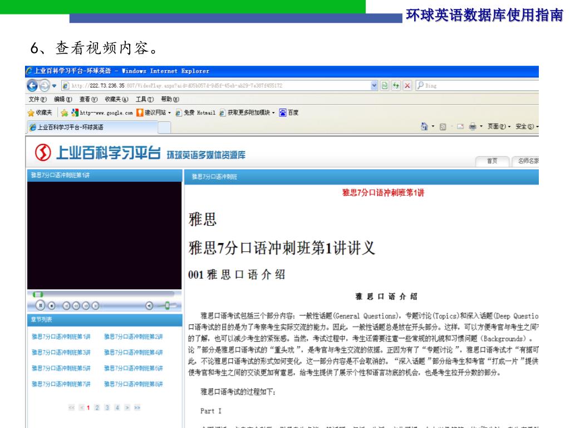Click the black video playback area
This screenshot has width=570, height=428.
pos(104,236)
